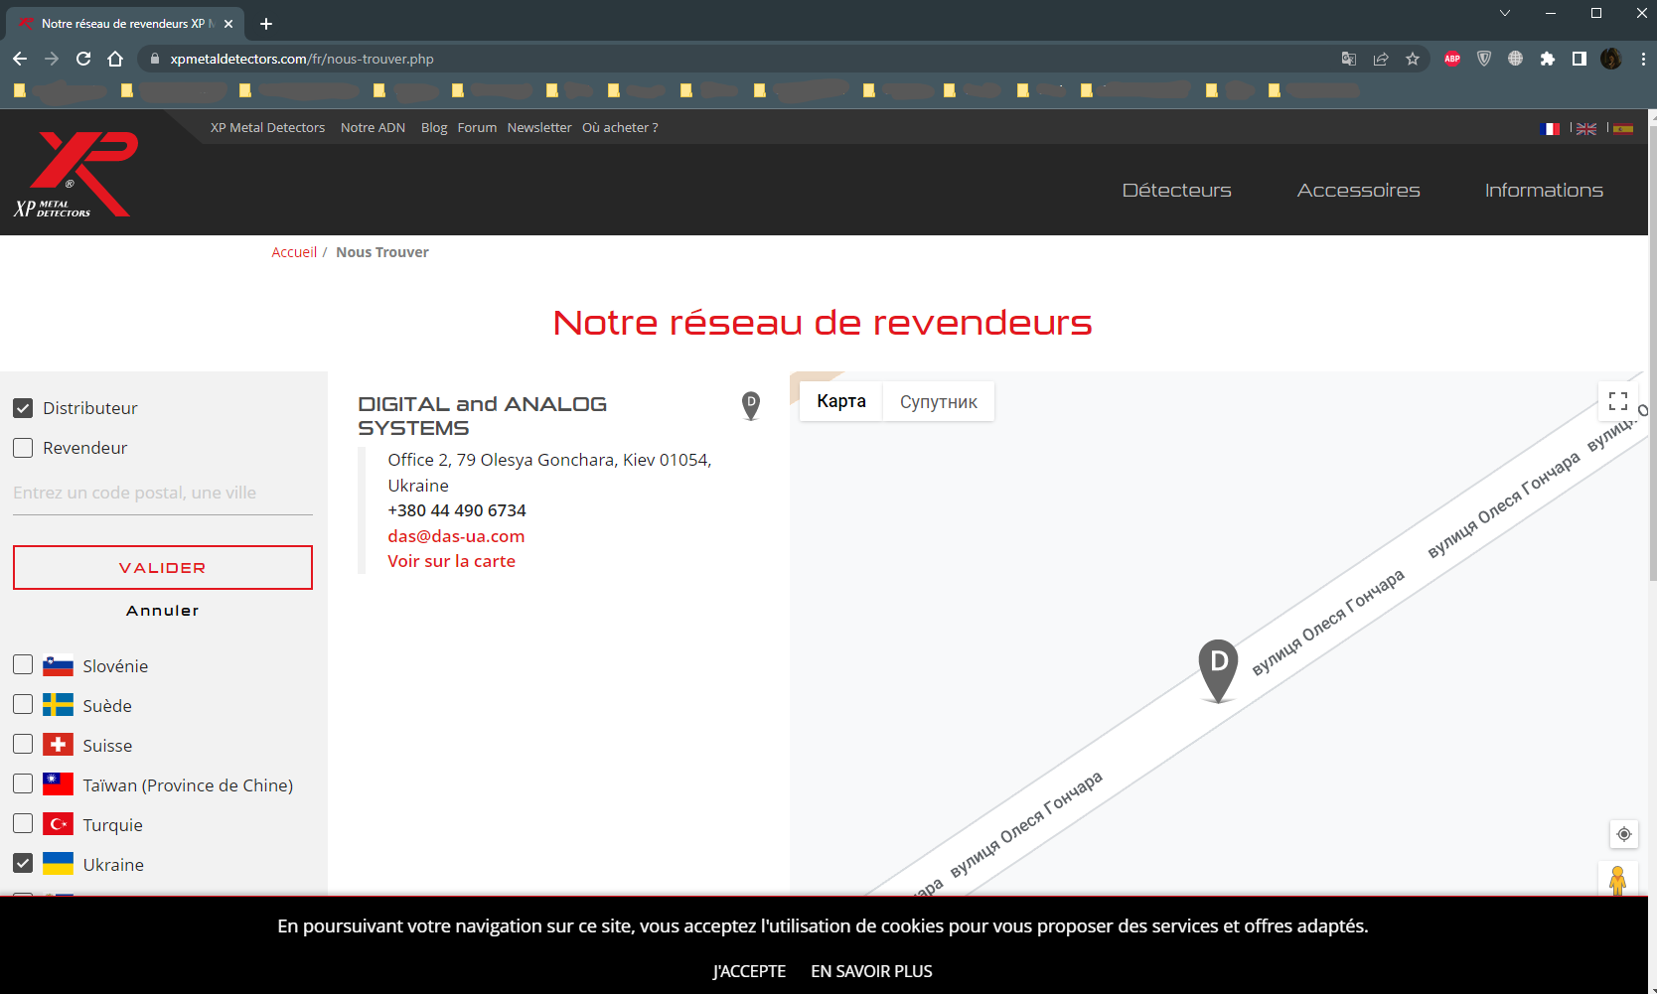Open the browser extensions puzzle icon
The image size is (1657, 994).
tap(1547, 59)
